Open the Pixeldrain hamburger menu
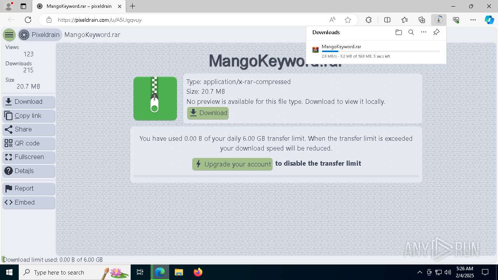The height and width of the screenshot is (280, 498). click(9, 35)
